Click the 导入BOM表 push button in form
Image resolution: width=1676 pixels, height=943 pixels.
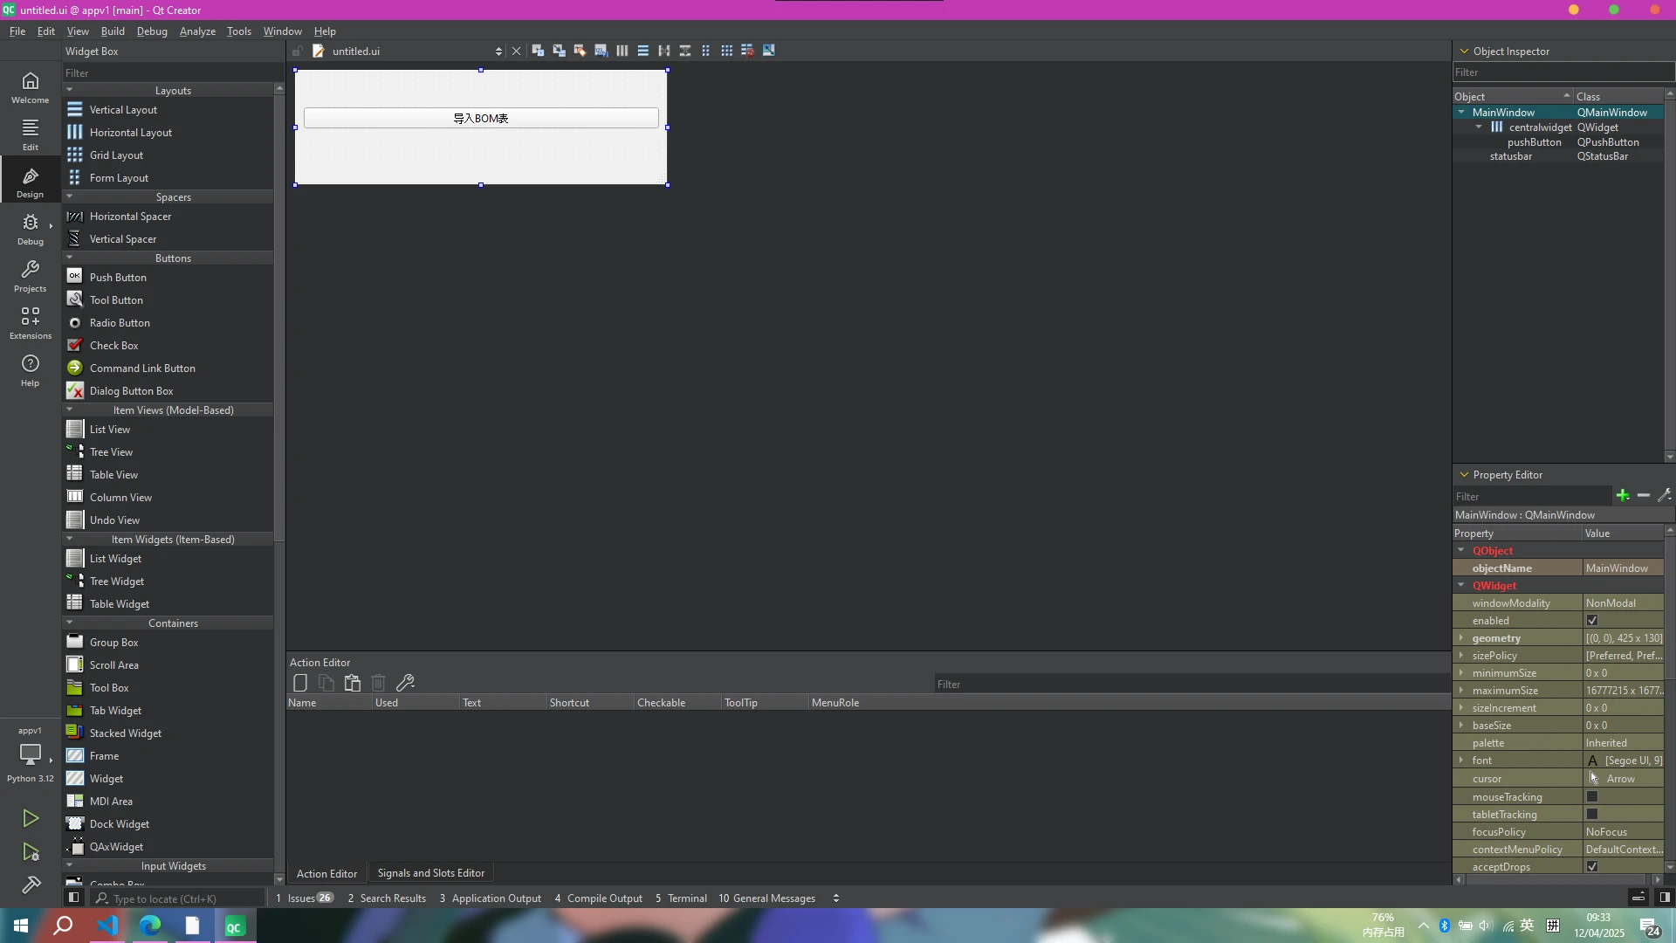click(x=481, y=119)
